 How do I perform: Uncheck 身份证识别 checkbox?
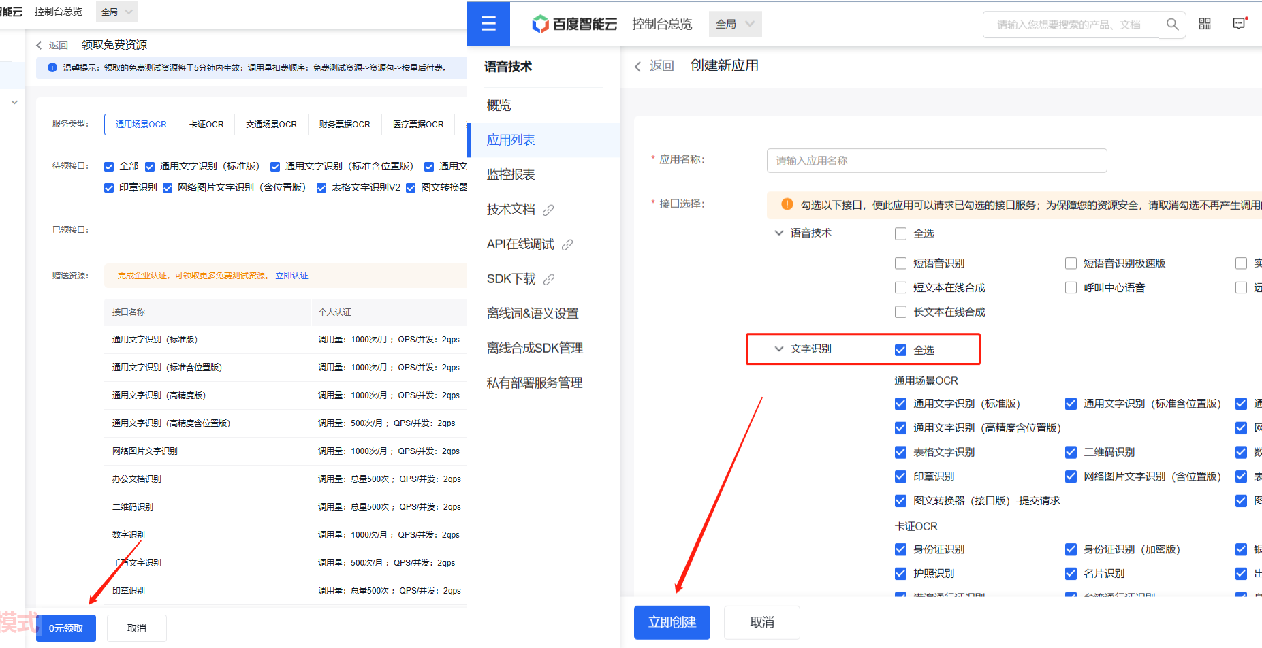coord(900,549)
